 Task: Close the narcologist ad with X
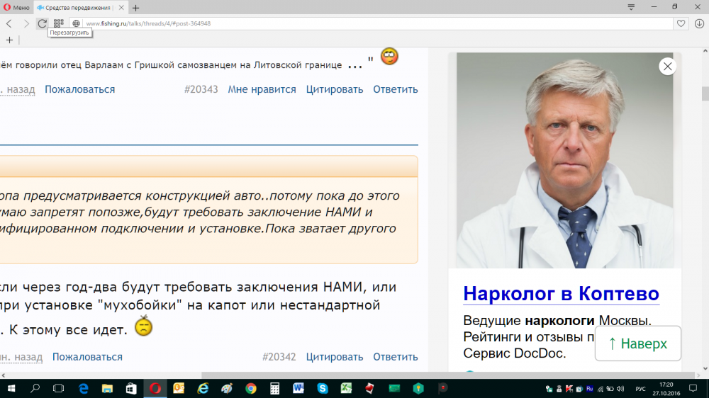(667, 67)
